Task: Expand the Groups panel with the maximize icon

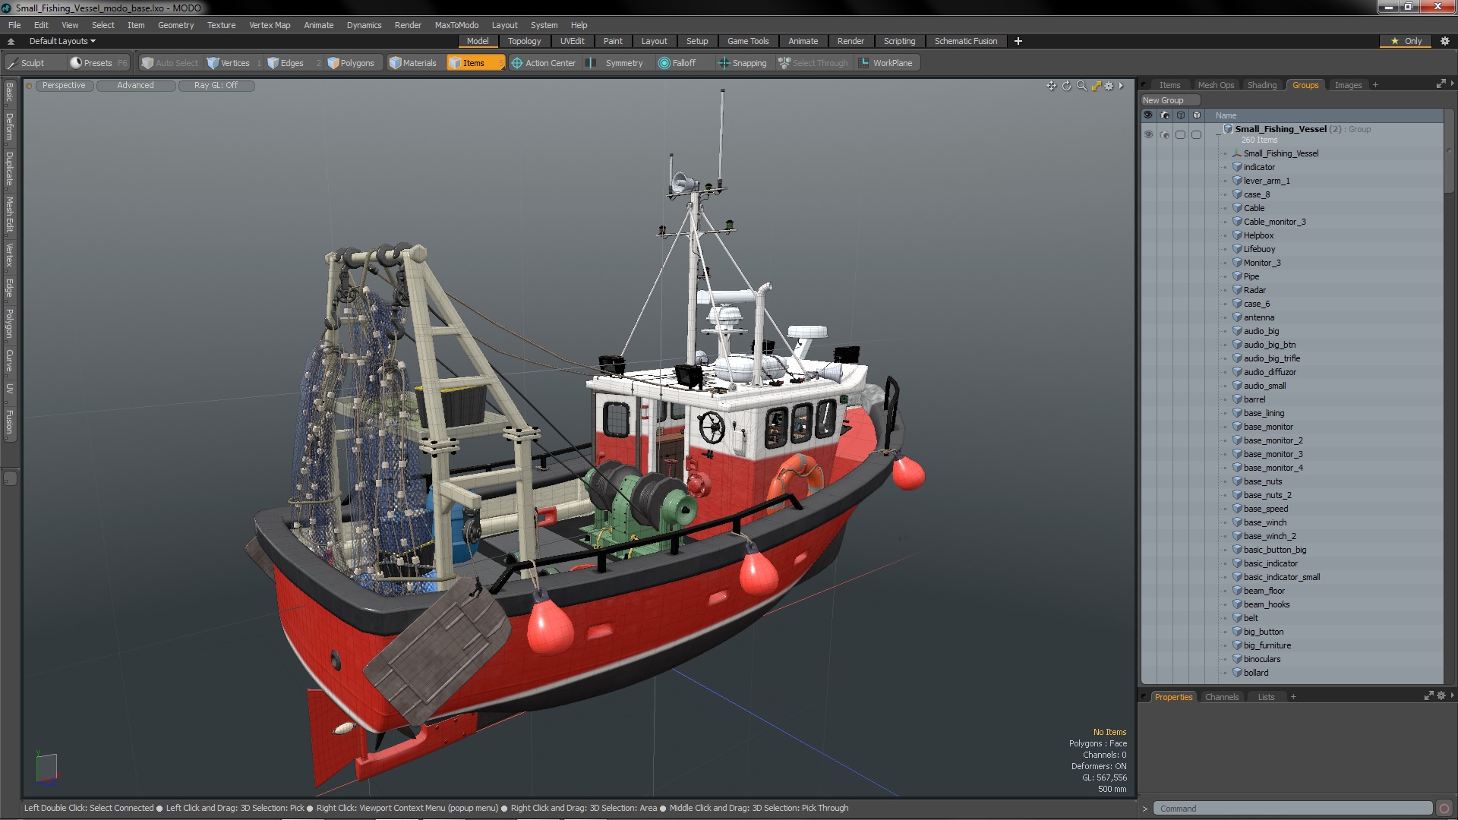Action: point(1441,84)
